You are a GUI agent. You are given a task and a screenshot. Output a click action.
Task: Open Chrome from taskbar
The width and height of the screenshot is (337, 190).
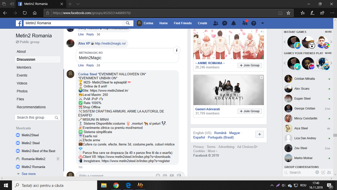pos(116,185)
